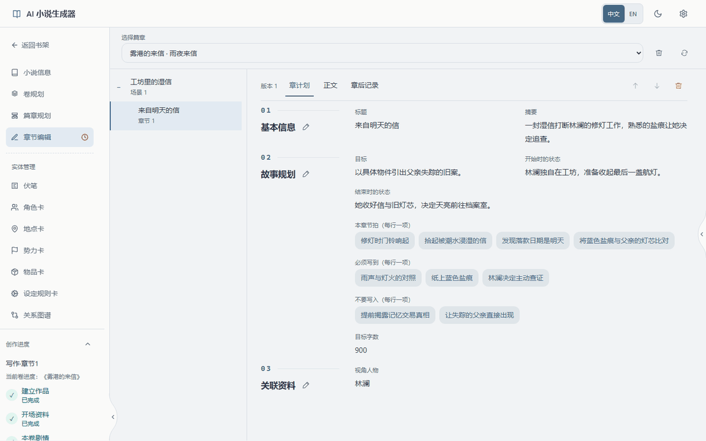Edit 关联资料 section with pencil icon
Screen dimensions: 706x441
coord(306,386)
